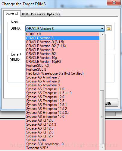Pick ORACLE Version 10gR2
Screen dimensions: 122x151
(62, 62)
